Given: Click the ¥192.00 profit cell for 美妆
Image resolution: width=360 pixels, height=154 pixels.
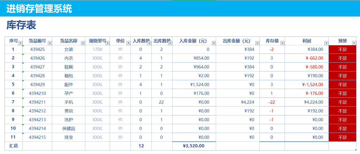Looking at the screenshot, I should (307, 111).
